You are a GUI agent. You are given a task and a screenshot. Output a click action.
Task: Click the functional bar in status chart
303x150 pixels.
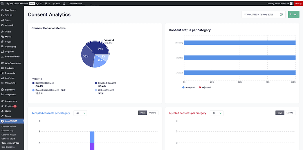click(x=240, y=73)
